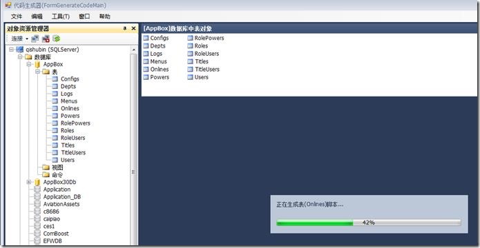Select Users in the table objects list
The width and height of the screenshot is (480, 248).
tap(202, 77)
